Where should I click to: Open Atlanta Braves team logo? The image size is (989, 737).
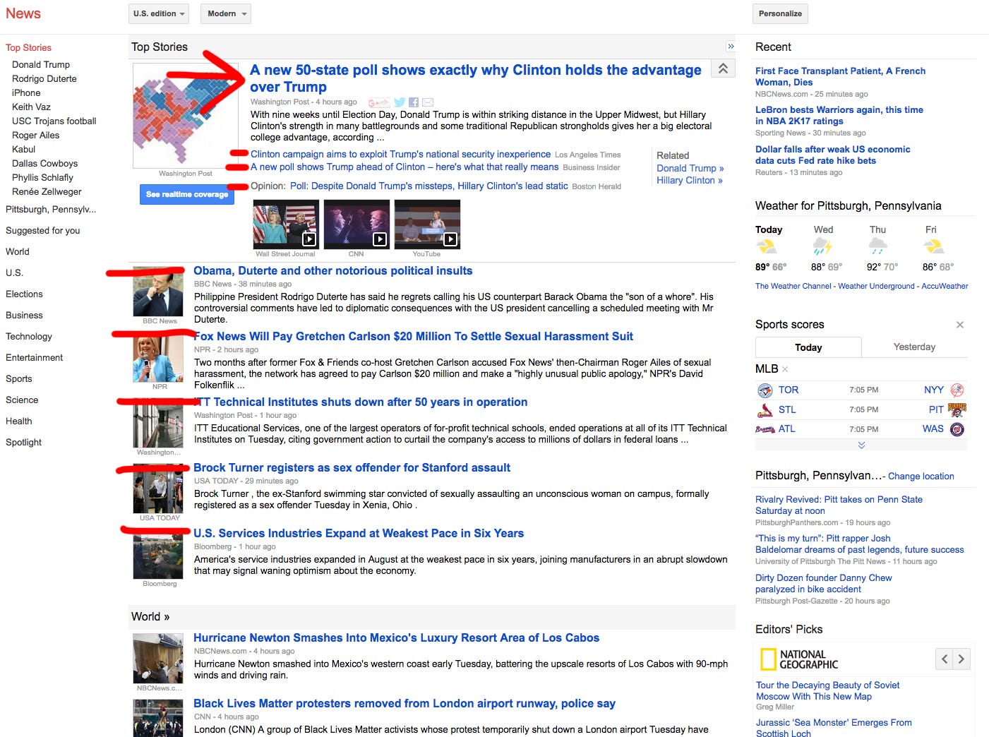pos(765,429)
